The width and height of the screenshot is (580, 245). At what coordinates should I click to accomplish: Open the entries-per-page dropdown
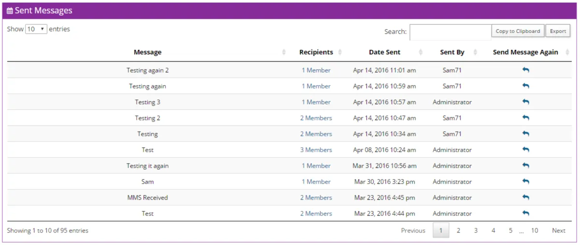point(36,29)
